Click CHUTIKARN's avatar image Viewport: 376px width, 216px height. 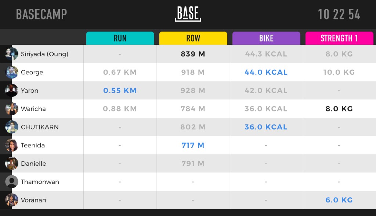coord(11,127)
